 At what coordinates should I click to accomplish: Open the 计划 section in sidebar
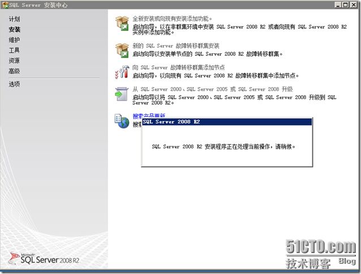(x=14, y=19)
